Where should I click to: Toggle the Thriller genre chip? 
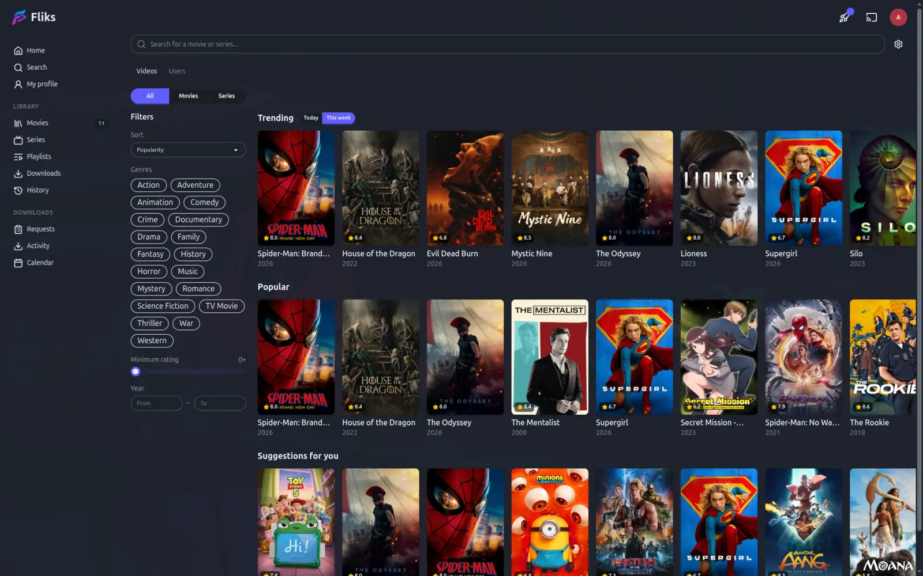(x=149, y=323)
